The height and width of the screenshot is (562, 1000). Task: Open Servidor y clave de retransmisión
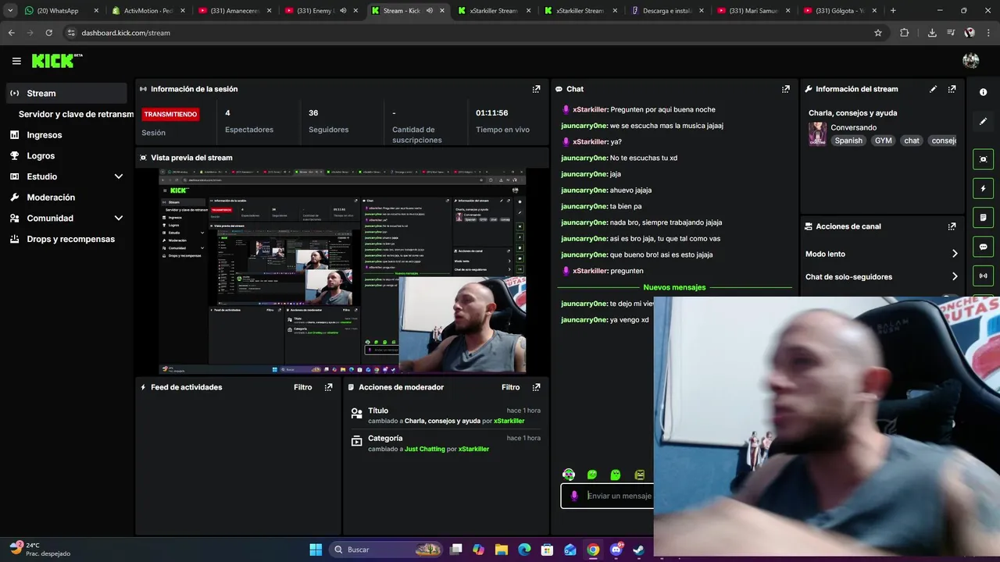[76, 114]
